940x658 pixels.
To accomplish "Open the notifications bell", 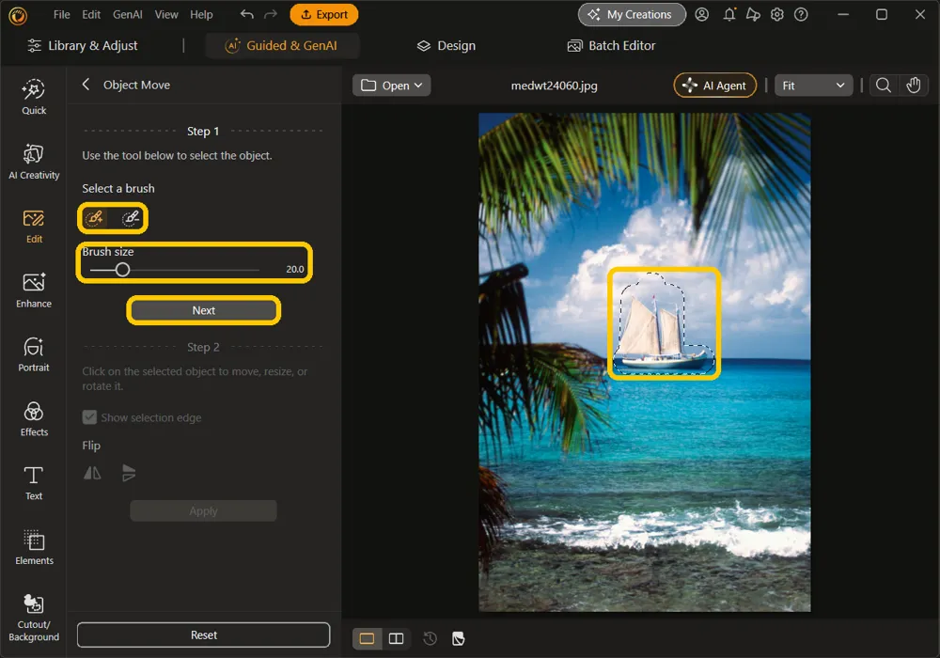I will (x=729, y=14).
